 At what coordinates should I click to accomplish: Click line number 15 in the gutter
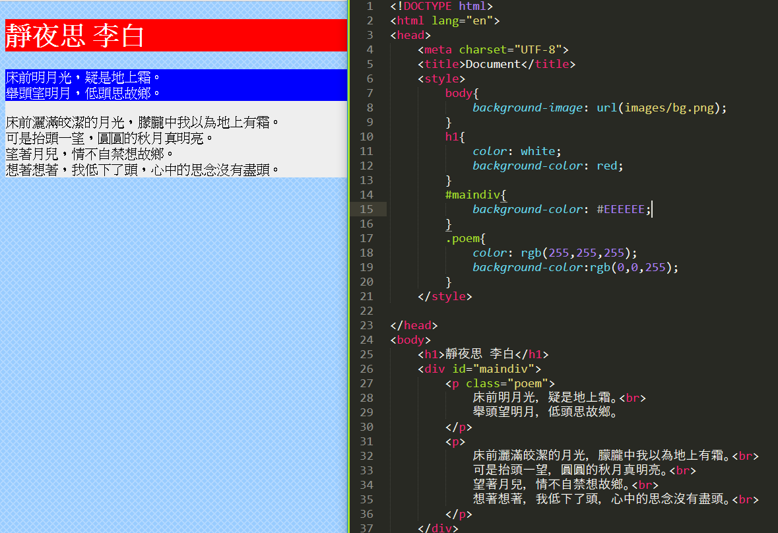pos(366,209)
